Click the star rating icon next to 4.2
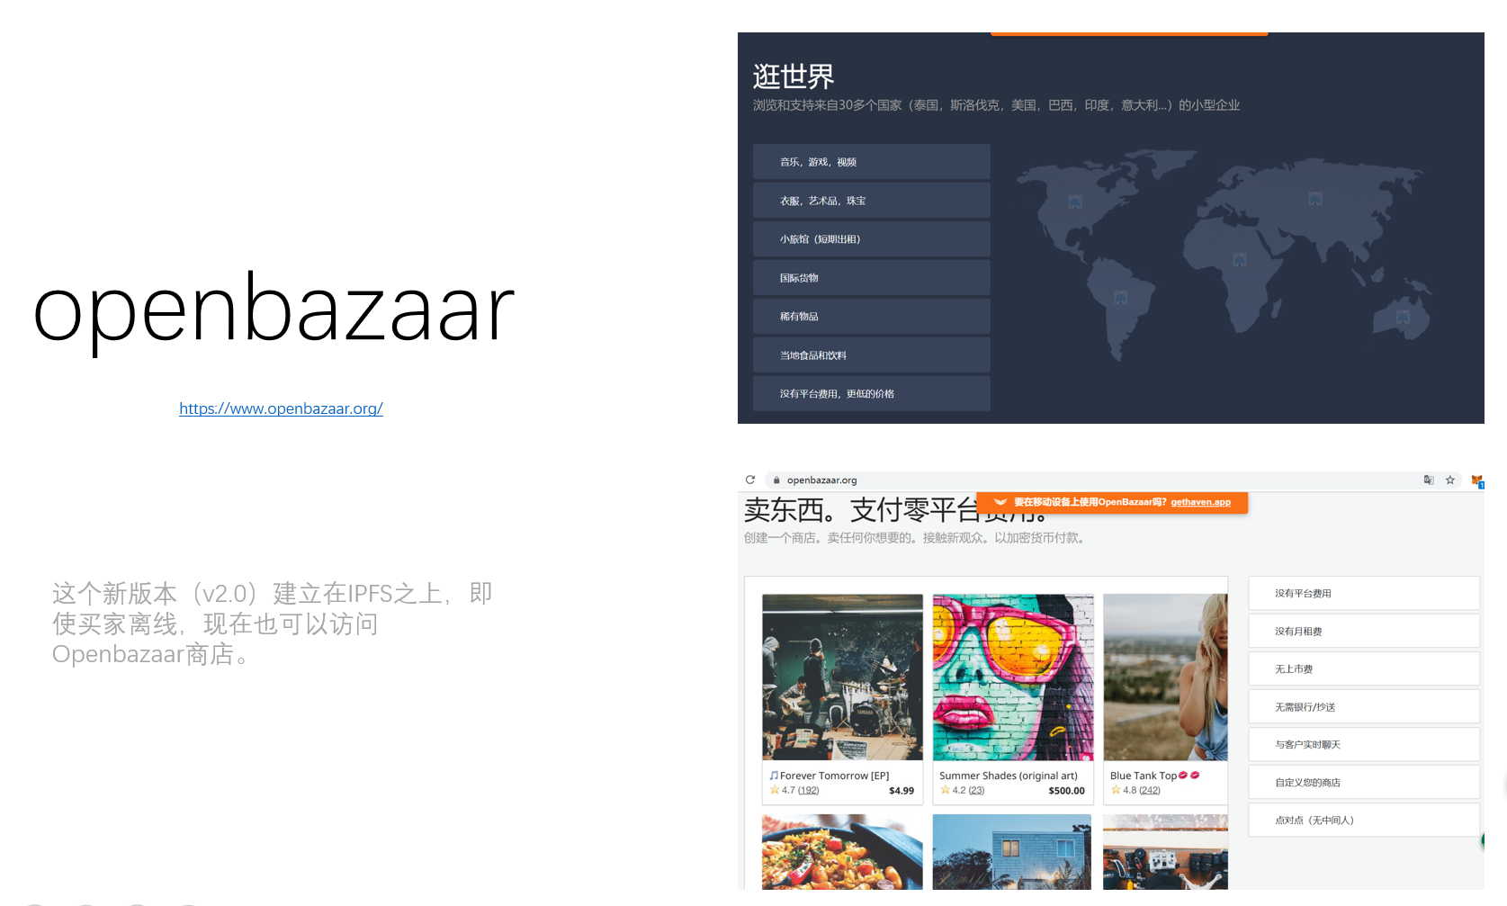 pos(946,790)
